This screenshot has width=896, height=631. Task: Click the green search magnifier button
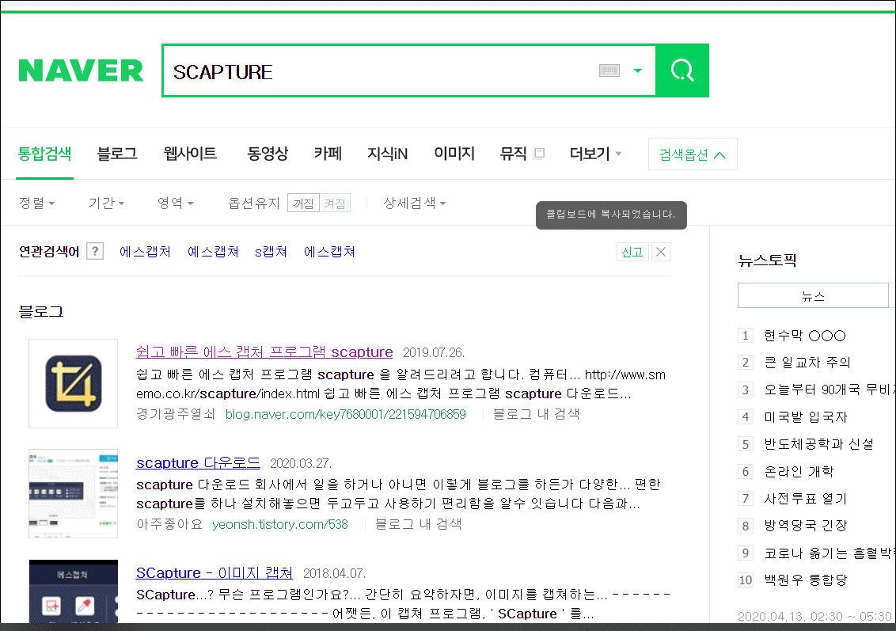click(682, 71)
